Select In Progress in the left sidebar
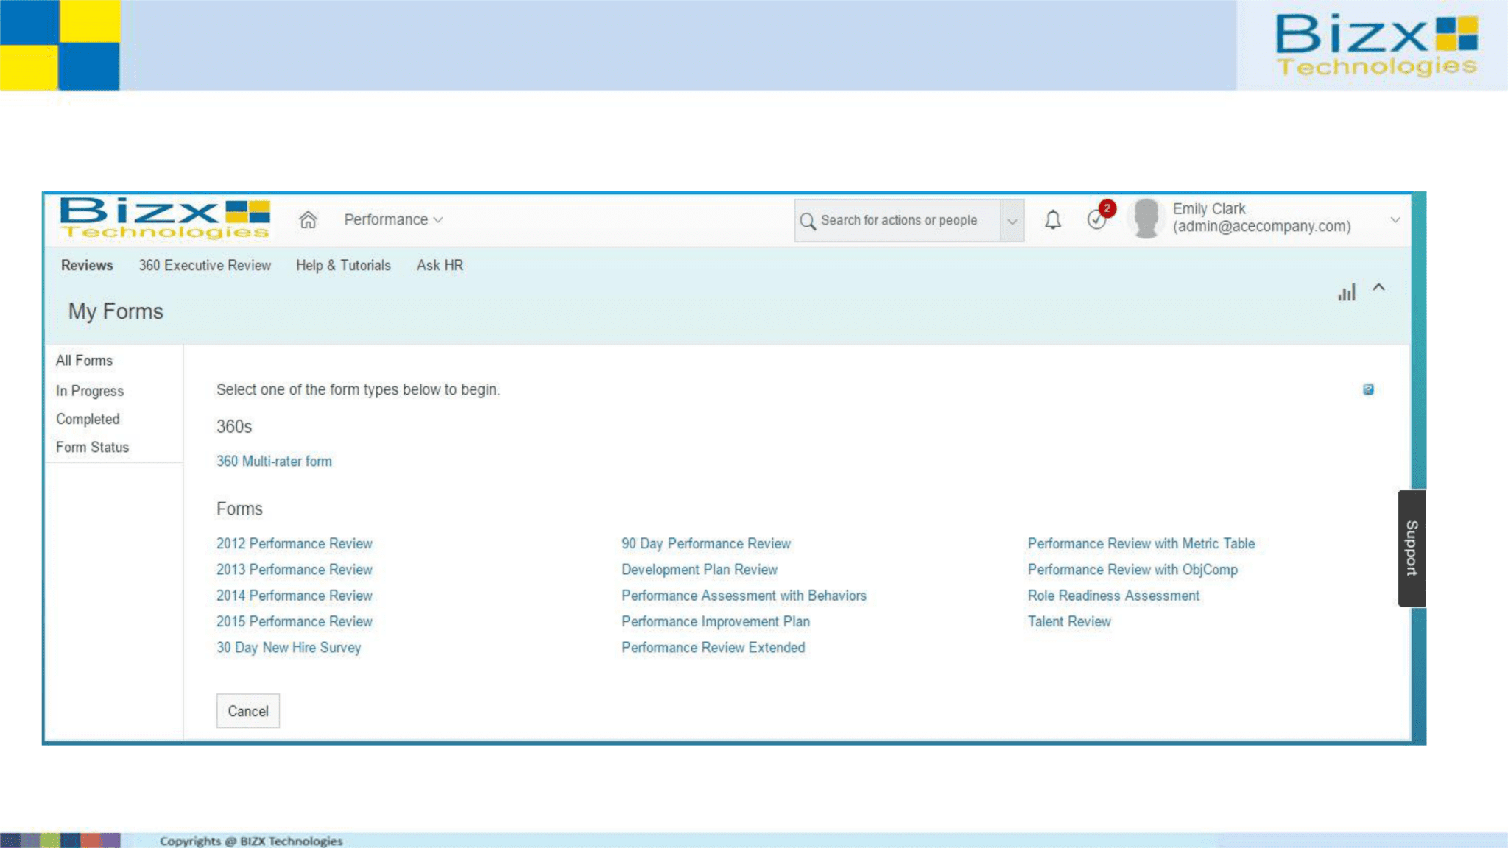 [90, 391]
